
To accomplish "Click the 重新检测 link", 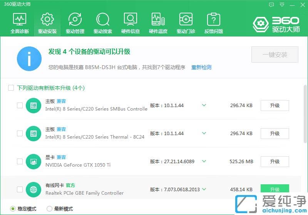I will click(x=201, y=67).
